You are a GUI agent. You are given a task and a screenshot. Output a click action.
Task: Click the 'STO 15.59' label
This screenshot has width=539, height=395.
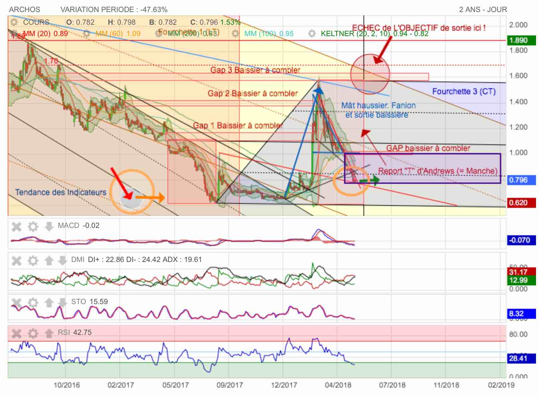click(89, 302)
